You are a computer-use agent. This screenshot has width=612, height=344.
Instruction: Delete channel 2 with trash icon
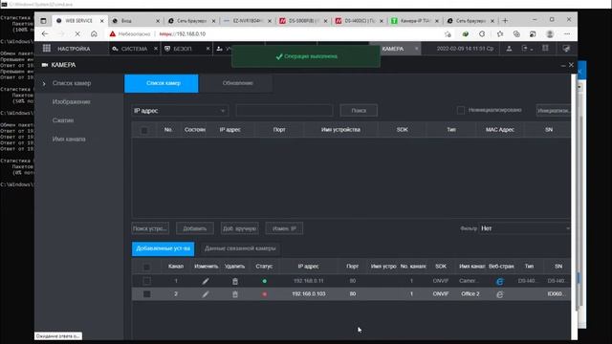pos(235,294)
